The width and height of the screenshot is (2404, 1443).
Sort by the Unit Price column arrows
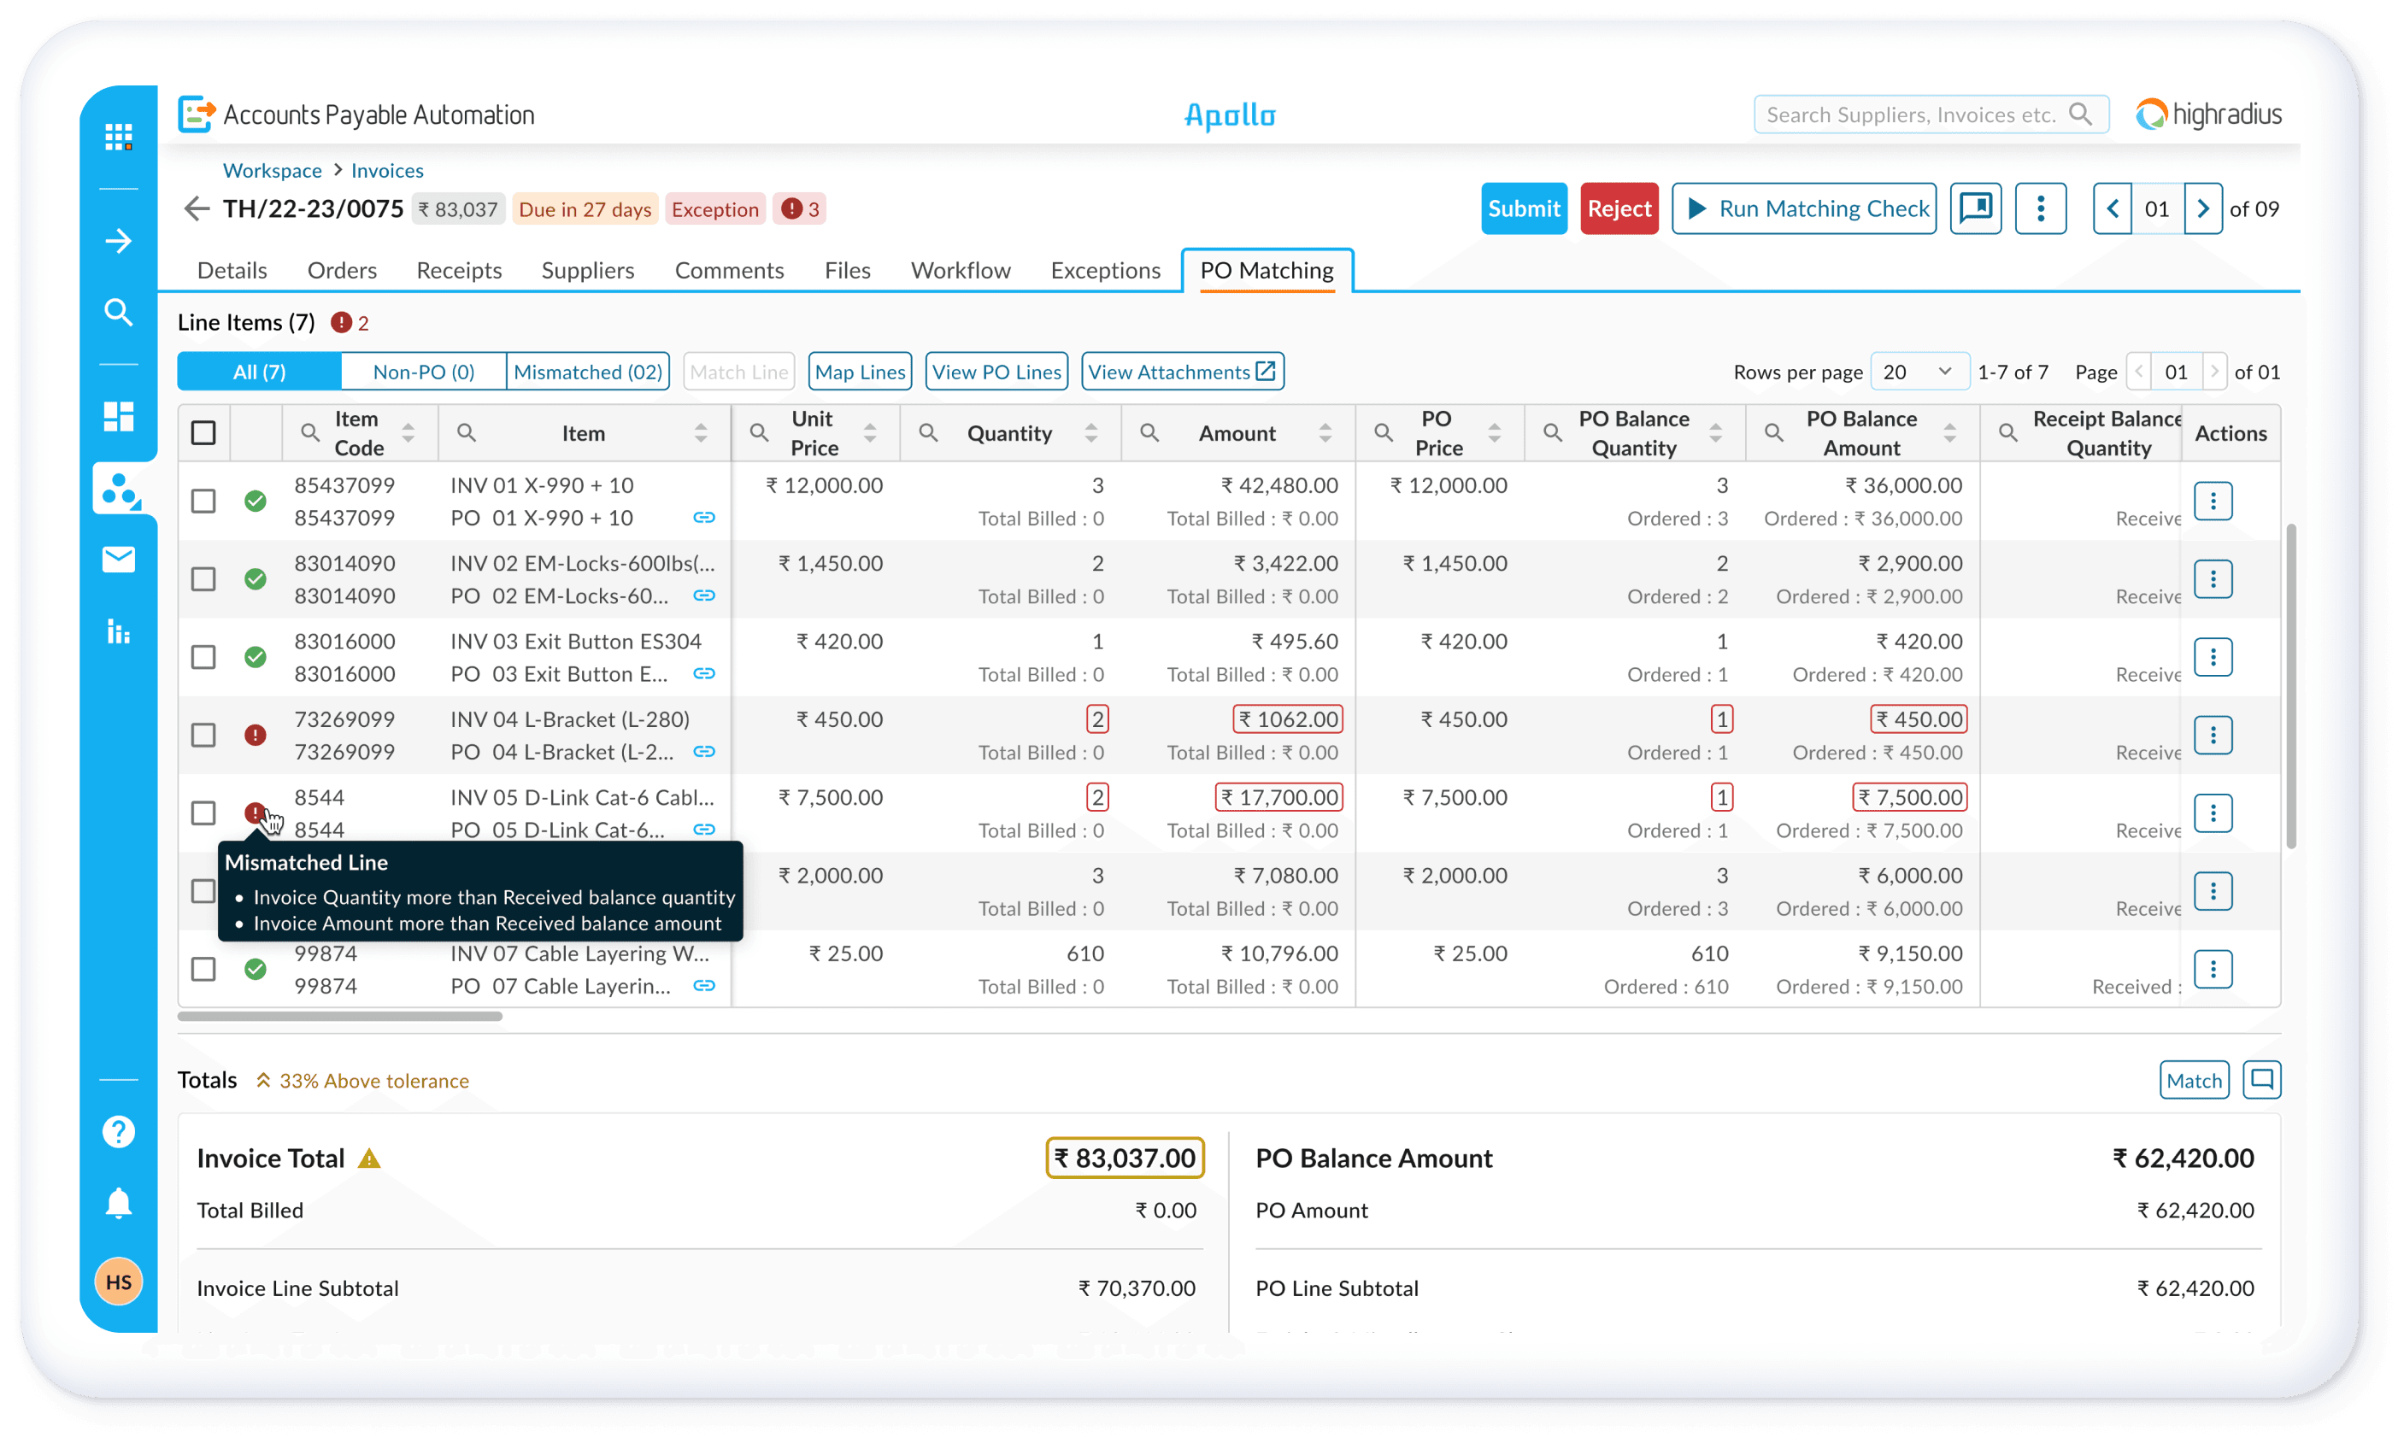[869, 432]
